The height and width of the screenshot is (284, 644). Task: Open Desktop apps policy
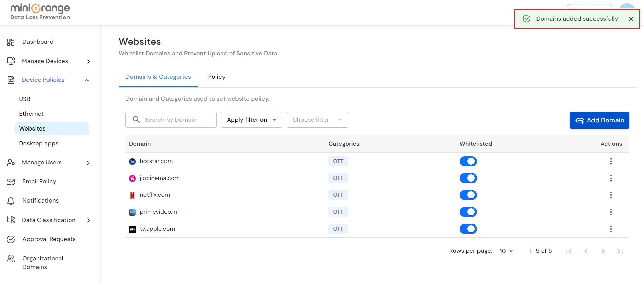tap(39, 143)
